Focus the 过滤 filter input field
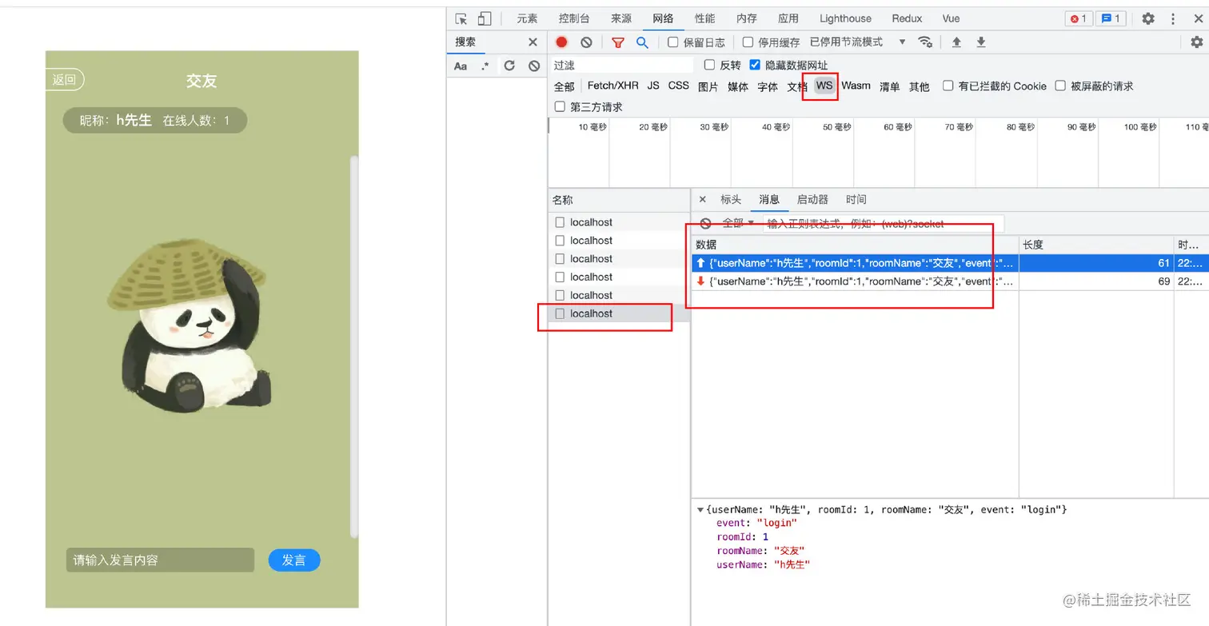1209x626 pixels. [x=622, y=65]
